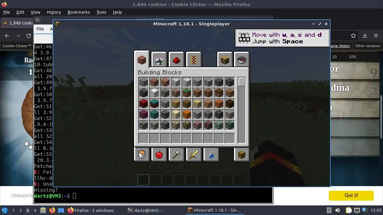Image resolution: width=383 pixels, height=215 pixels.
Task: Pick the Oak Planks block
Action: click(x=176, y=104)
